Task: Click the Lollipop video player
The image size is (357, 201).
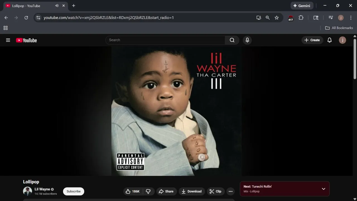Action: pos(176,111)
